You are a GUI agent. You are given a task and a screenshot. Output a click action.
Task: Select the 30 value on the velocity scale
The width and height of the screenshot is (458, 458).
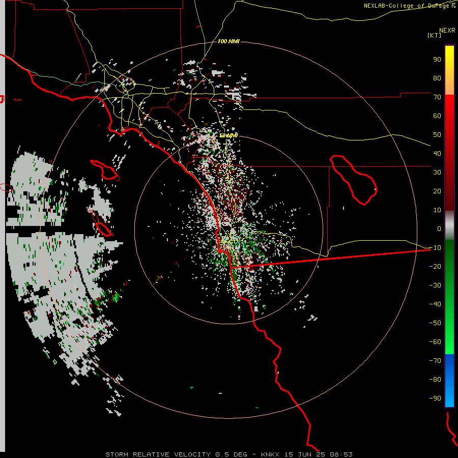[x=437, y=173]
